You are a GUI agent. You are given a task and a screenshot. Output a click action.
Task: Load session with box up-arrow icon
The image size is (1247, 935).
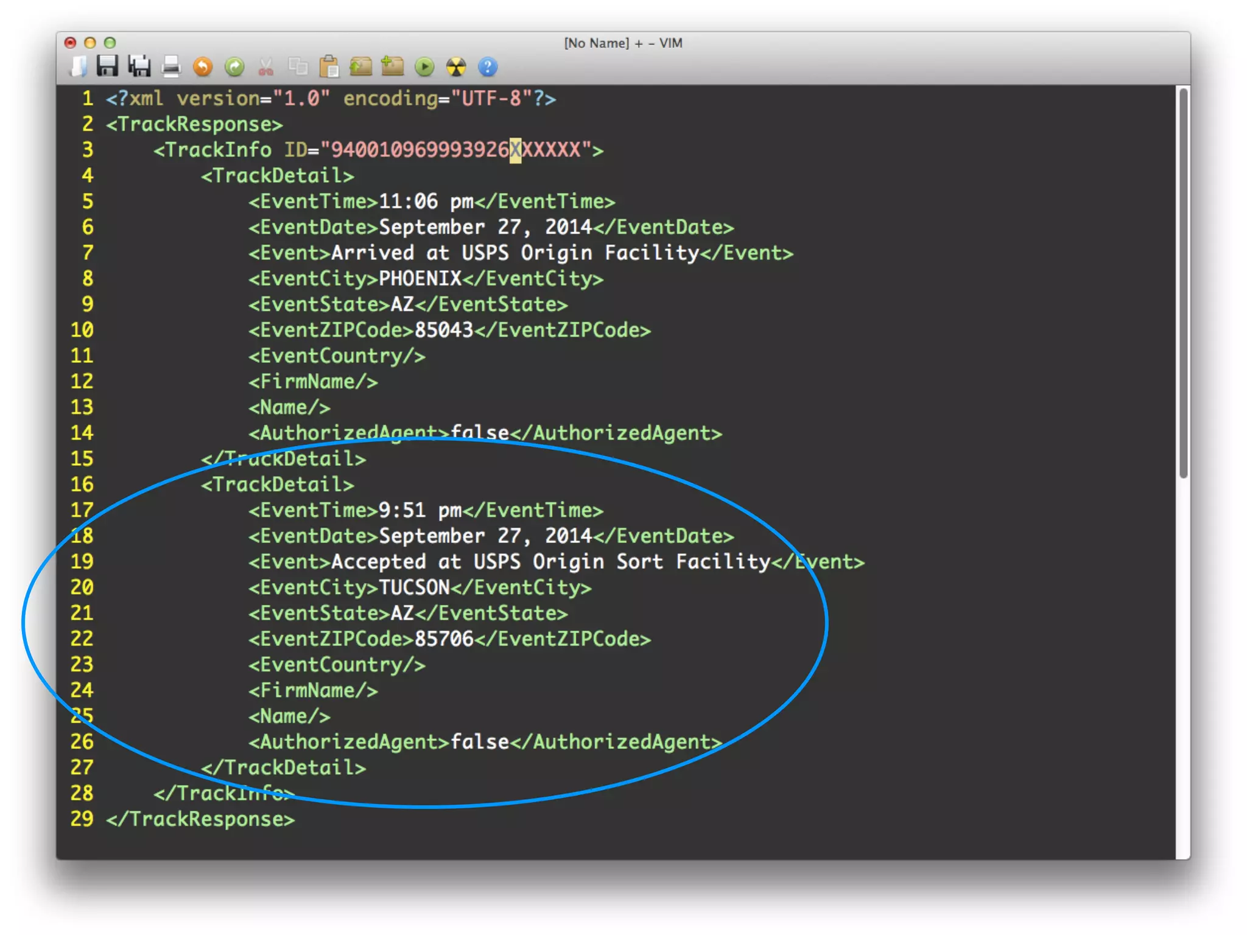coord(361,66)
